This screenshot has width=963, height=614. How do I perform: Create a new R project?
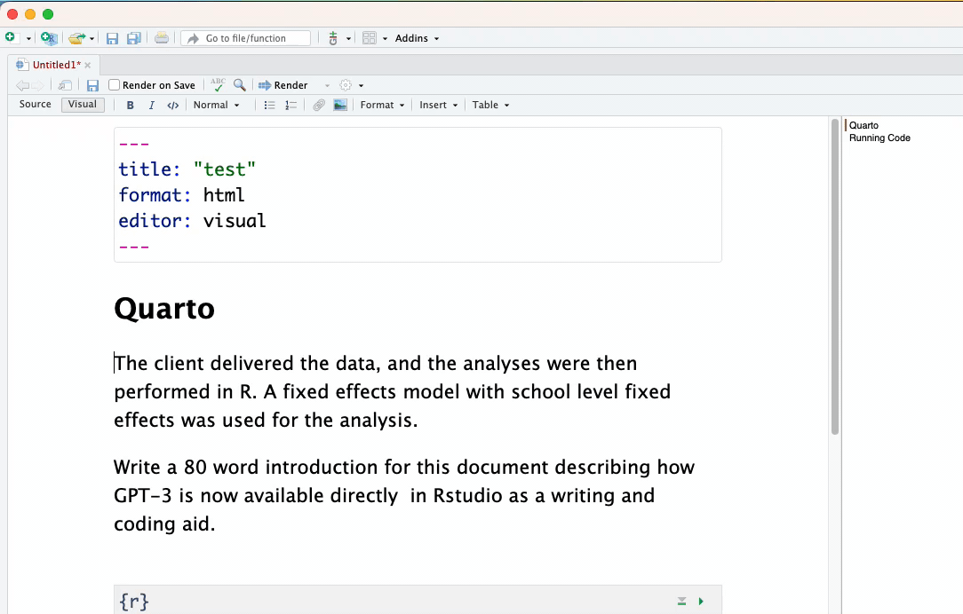[x=49, y=38]
